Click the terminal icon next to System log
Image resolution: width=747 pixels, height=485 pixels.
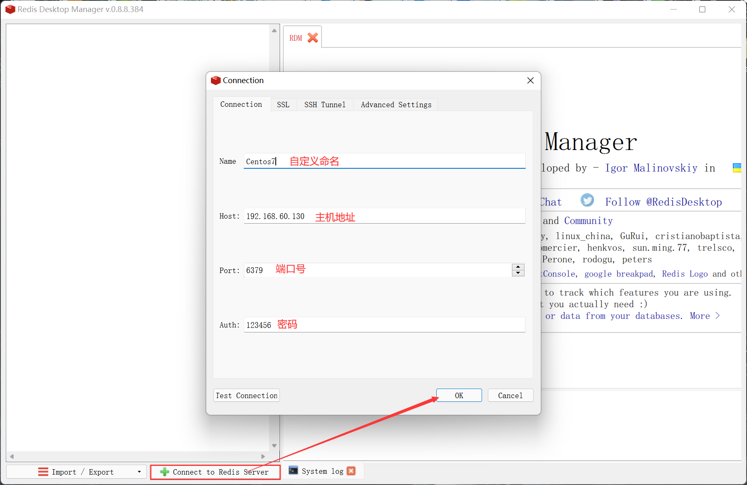(x=293, y=470)
